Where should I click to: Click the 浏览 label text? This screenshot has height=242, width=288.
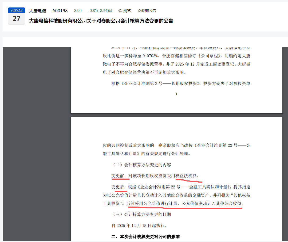pos(127,11)
